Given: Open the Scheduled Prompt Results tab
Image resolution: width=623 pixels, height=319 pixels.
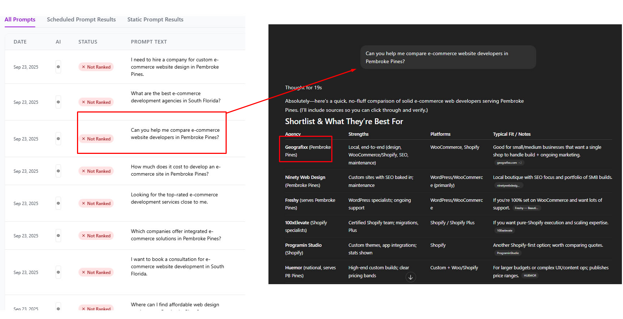Looking at the screenshot, I should 81,20.
